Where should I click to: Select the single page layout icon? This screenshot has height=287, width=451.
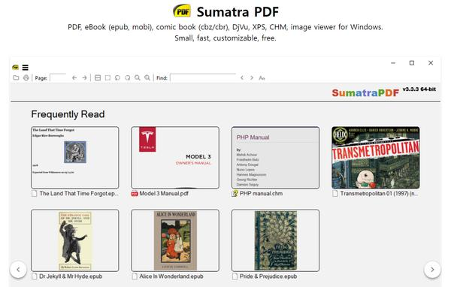[107, 77]
